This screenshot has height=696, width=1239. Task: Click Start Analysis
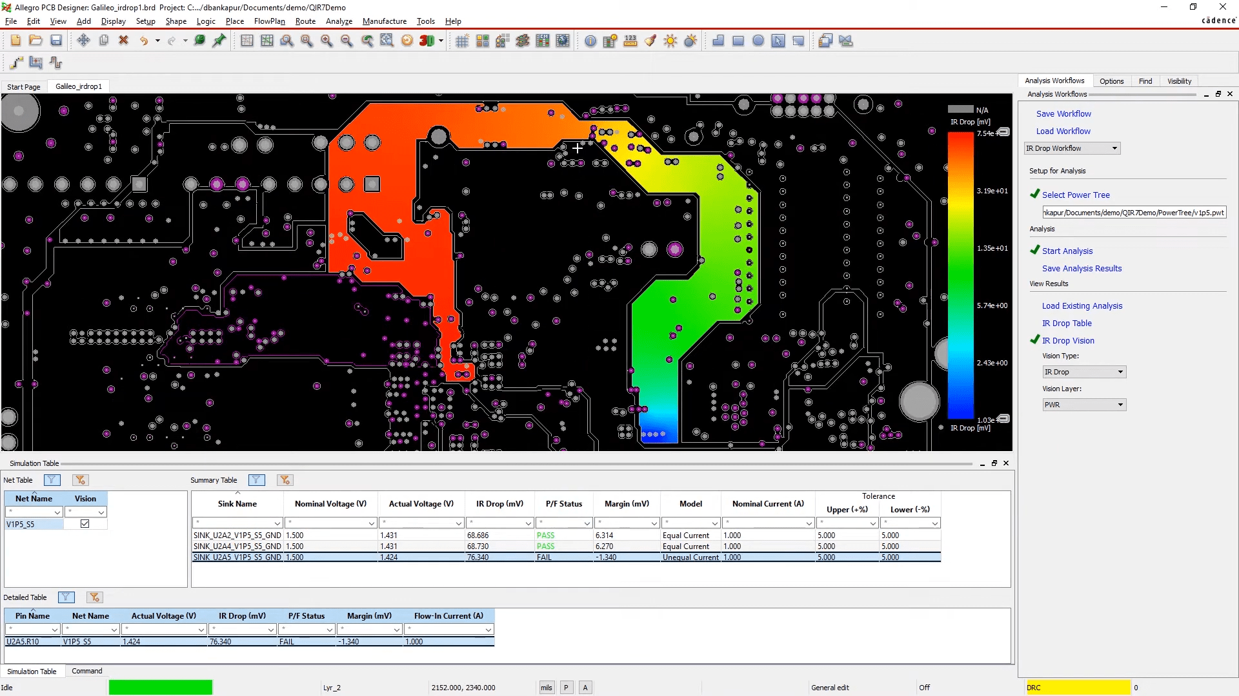[x=1067, y=251]
